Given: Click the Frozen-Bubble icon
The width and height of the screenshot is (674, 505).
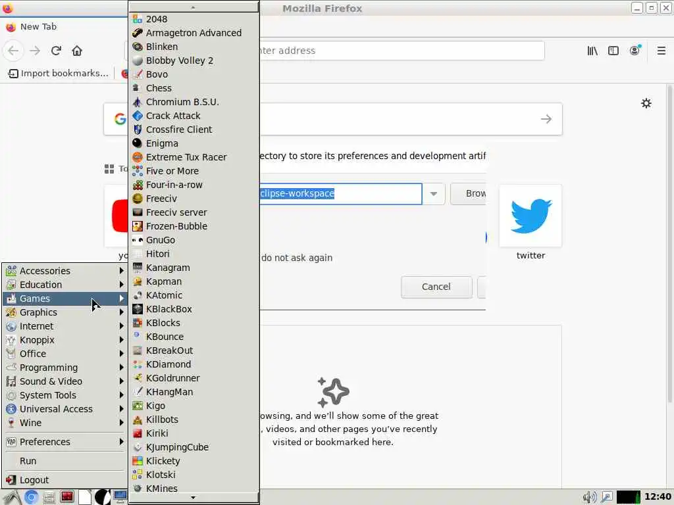Looking at the screenshot, I should click(138, 226).
